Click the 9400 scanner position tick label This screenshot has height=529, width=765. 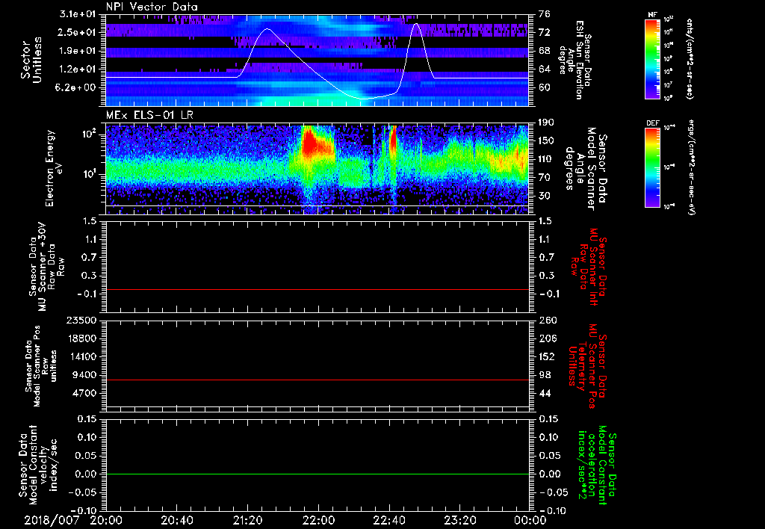[x=84, y=375]
